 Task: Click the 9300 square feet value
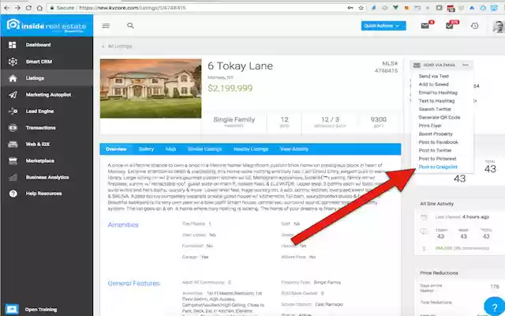pyautogui.click(x=378, y=119)
